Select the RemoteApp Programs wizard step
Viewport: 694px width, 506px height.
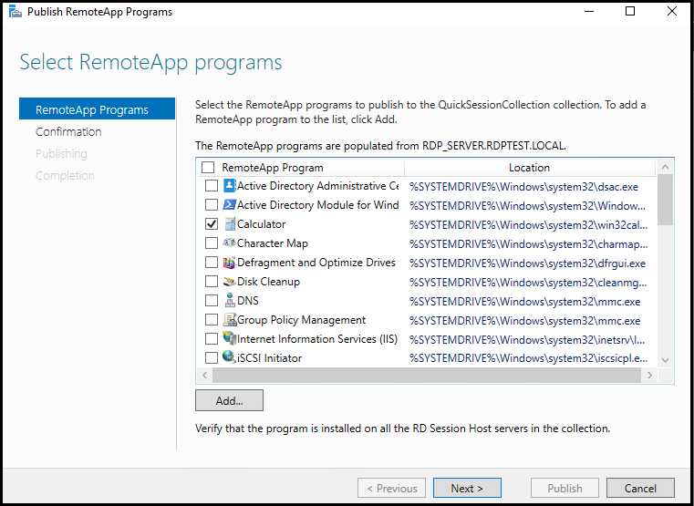pyautogui.click(x=97, y=109)
